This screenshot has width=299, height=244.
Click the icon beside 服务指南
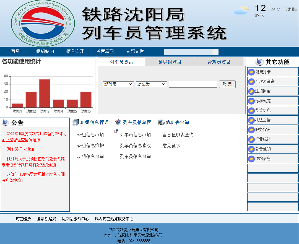tap(251, 130)
